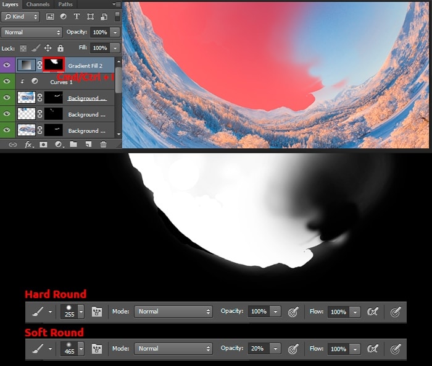Open Hard Round Mode Normal dropdown
432x366 pixels.
(173, 312)
